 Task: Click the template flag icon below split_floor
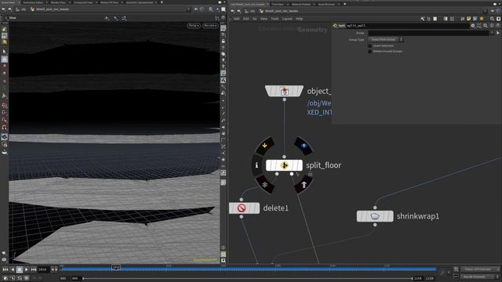[x=304, y=185]
